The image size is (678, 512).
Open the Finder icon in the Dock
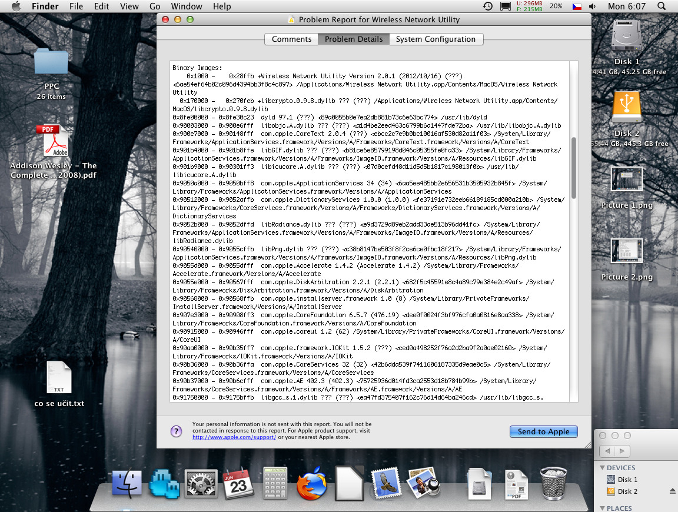click(127, 484)
